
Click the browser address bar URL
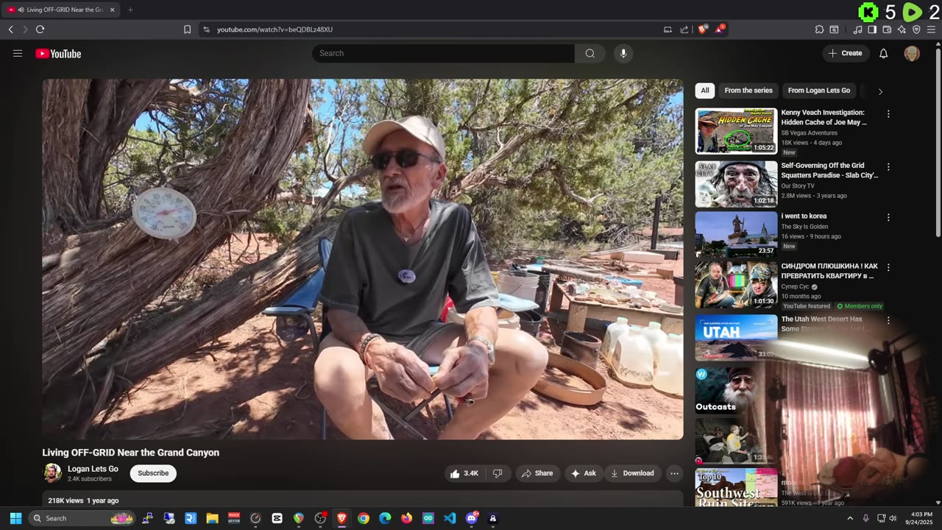(275, 29)
